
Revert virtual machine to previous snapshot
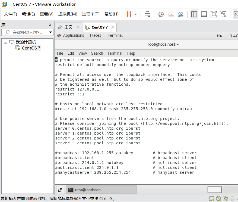coord(171,14)
